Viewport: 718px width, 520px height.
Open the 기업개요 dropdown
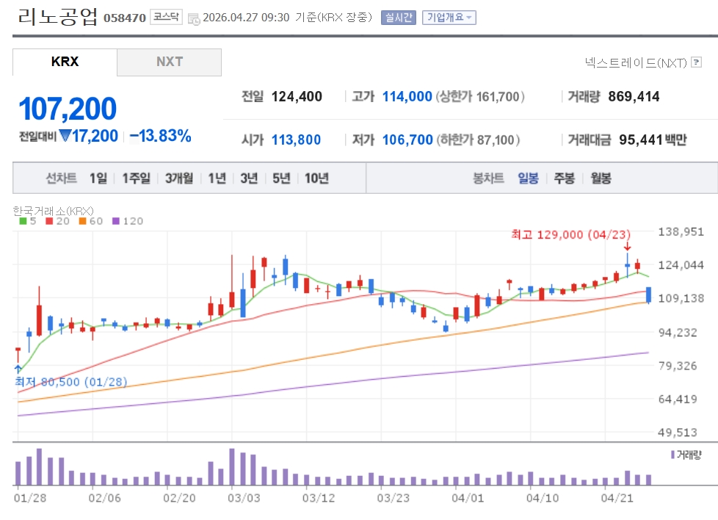[449, 17]
